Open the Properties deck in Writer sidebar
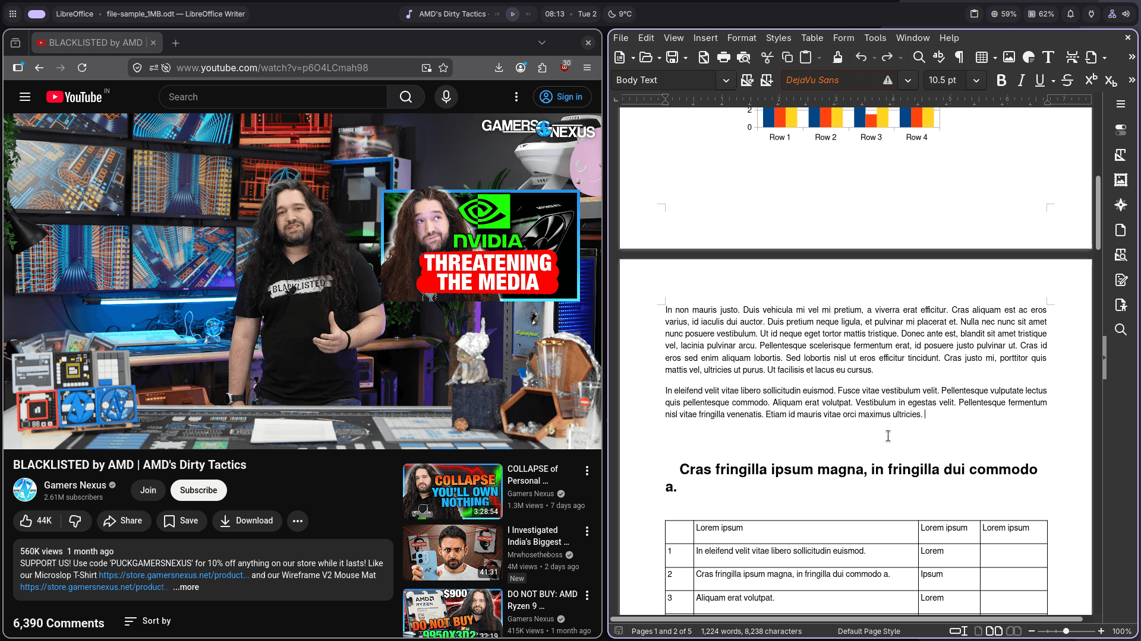The image size is (1141, 641). point(1121,129)
